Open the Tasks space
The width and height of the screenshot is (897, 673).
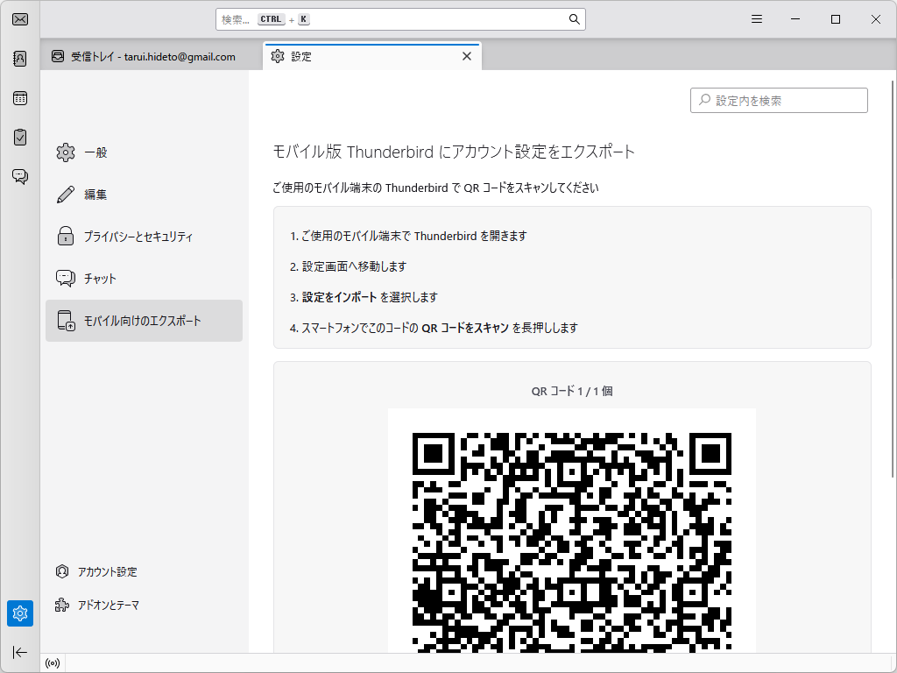pos(19,137)
